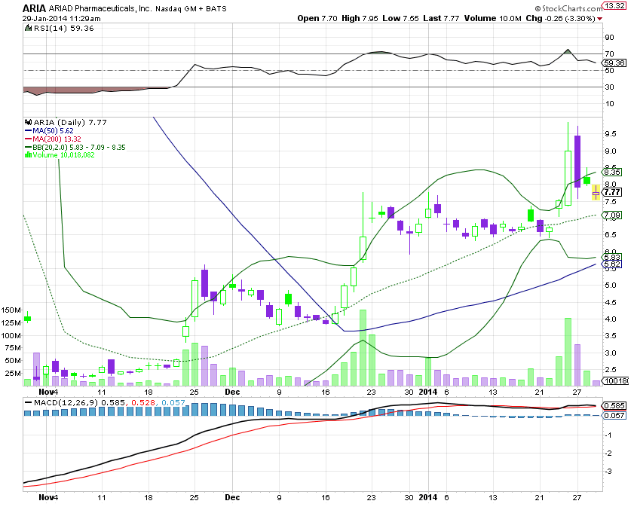634x507 pixels.
Task: Click the candlestick icon beside ARIA (Daily)
Action: (x=28, y=122)
